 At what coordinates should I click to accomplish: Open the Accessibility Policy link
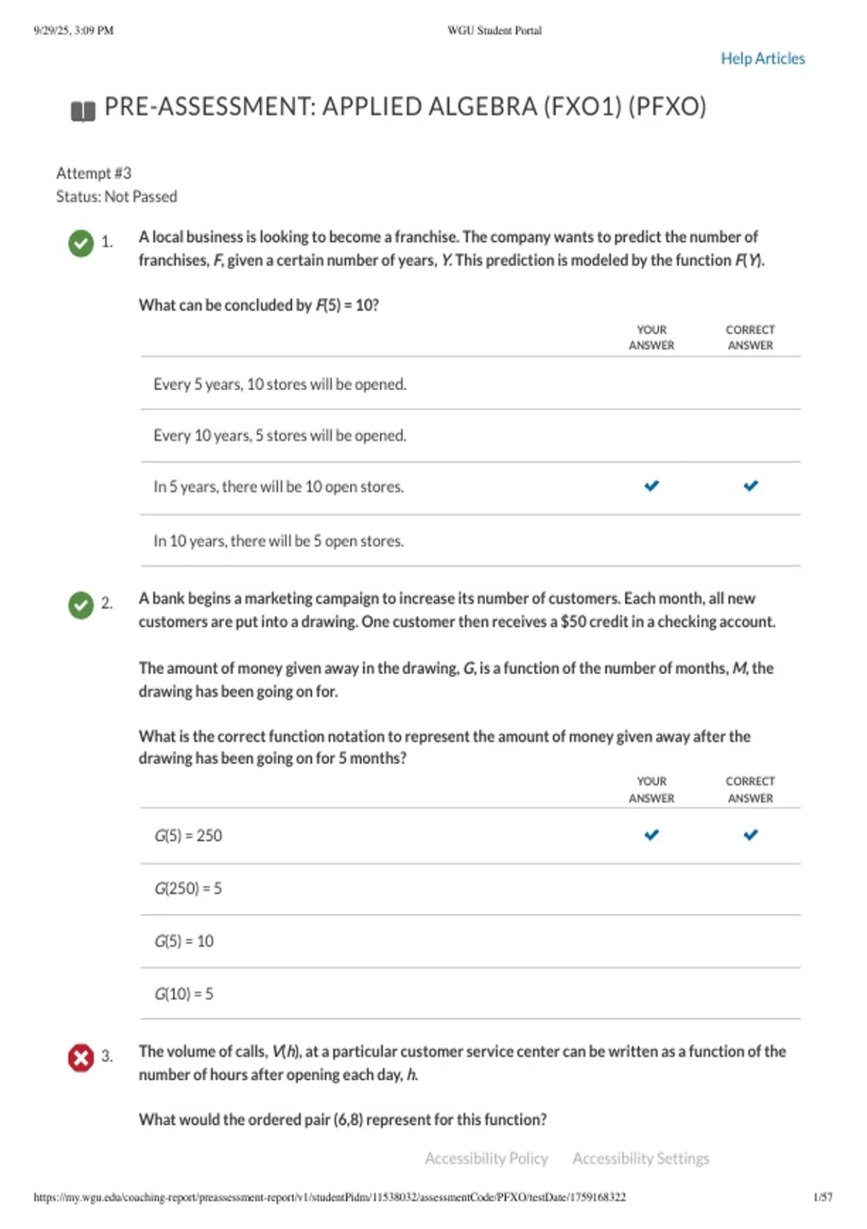click(x=486, y=1158)
